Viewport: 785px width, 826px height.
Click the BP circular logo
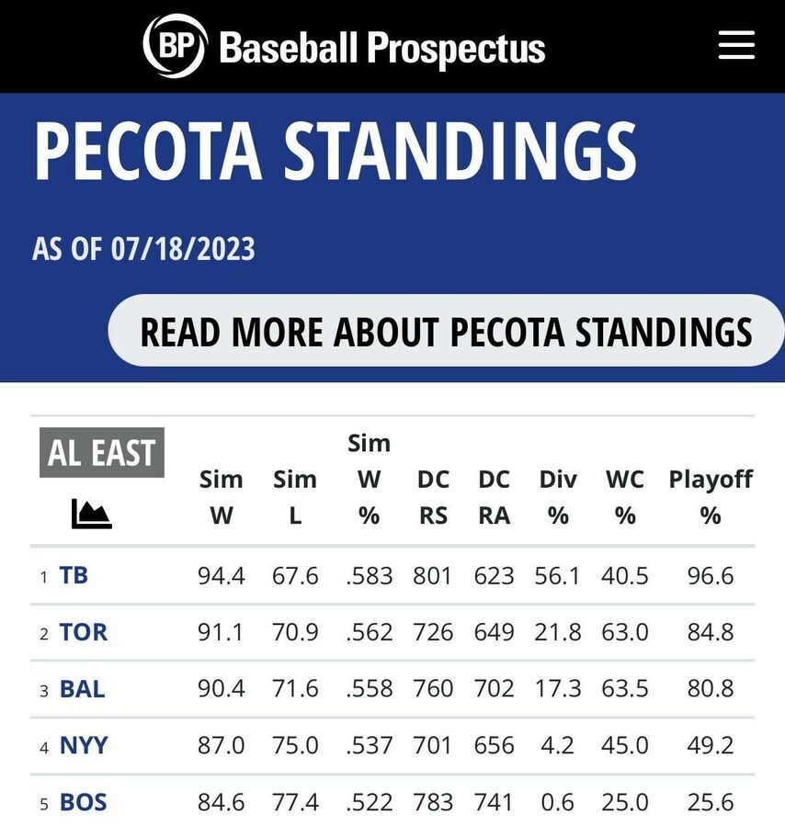pos(175,46)
